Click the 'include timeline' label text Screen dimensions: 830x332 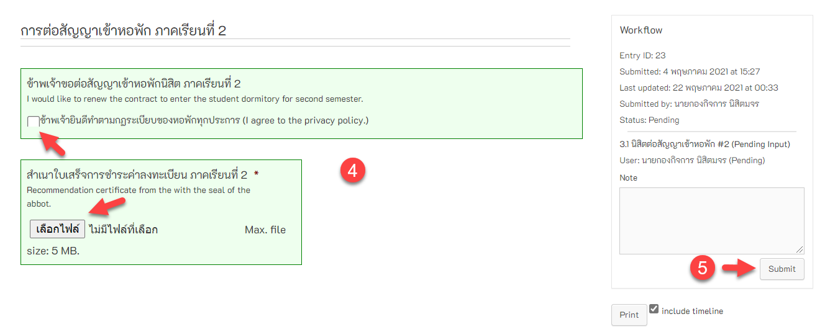692,311
